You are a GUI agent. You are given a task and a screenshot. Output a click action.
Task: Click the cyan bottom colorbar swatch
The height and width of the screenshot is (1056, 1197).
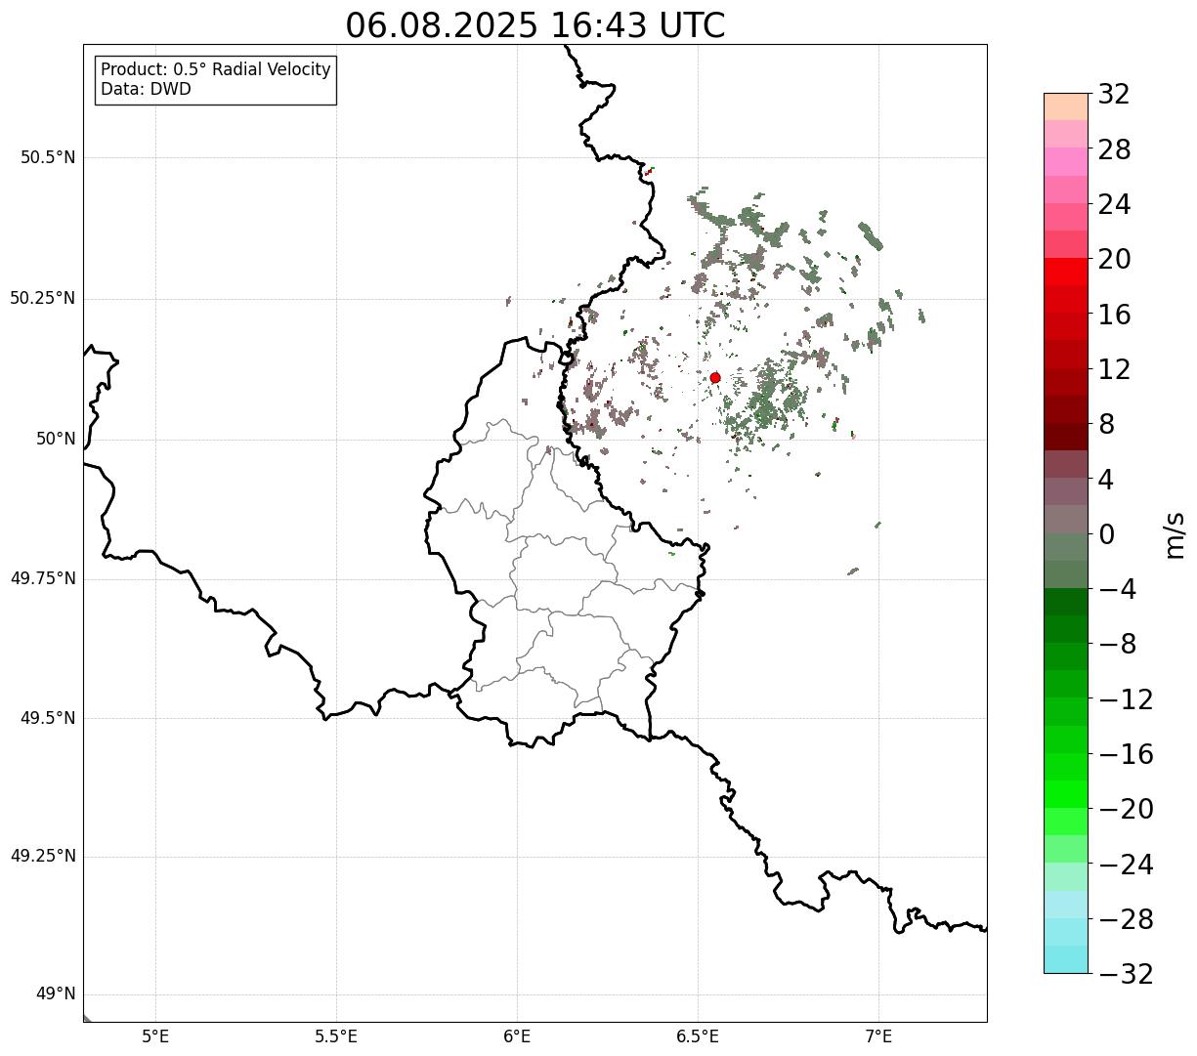point(1065,959)
